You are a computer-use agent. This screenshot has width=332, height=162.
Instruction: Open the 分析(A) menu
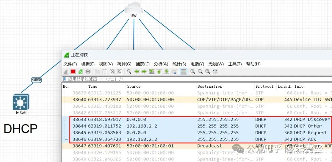pyautogui.click(x=161, y=64)
